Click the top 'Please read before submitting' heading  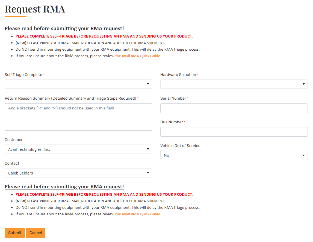click(64, 29)
